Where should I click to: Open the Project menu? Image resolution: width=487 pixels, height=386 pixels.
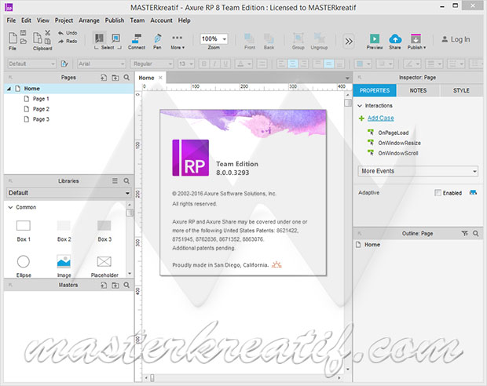point(64,20)
